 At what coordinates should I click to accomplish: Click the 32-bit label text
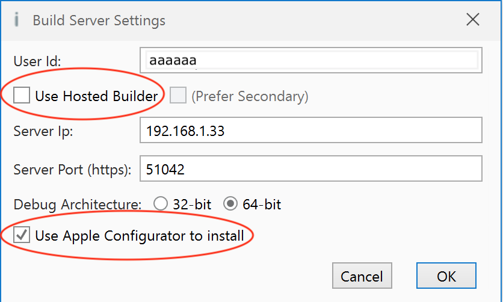(x=192, y=205)
